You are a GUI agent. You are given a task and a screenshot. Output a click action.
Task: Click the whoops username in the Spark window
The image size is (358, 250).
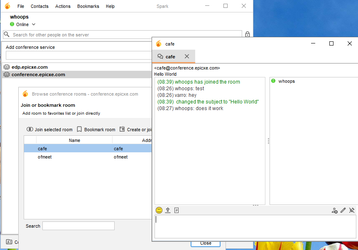click(19, 17)
